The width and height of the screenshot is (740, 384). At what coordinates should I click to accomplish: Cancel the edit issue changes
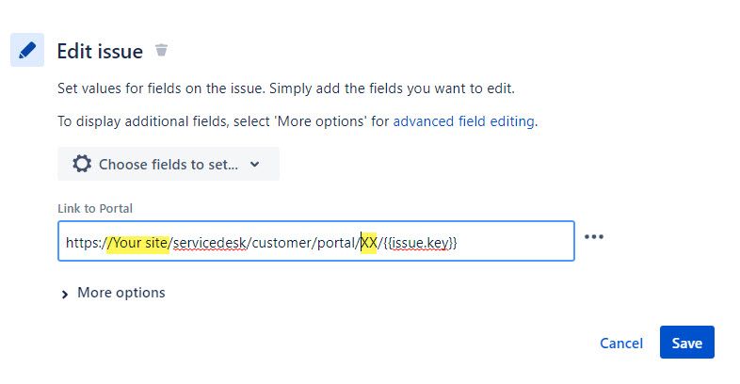click(x=621, y=343)
